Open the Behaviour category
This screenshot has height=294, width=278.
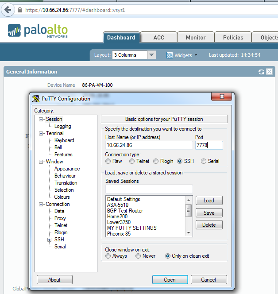65,176
